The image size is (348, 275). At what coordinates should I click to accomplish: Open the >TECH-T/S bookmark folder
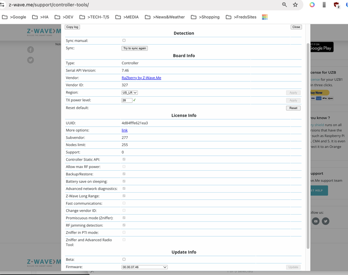(x=94, y=17)
